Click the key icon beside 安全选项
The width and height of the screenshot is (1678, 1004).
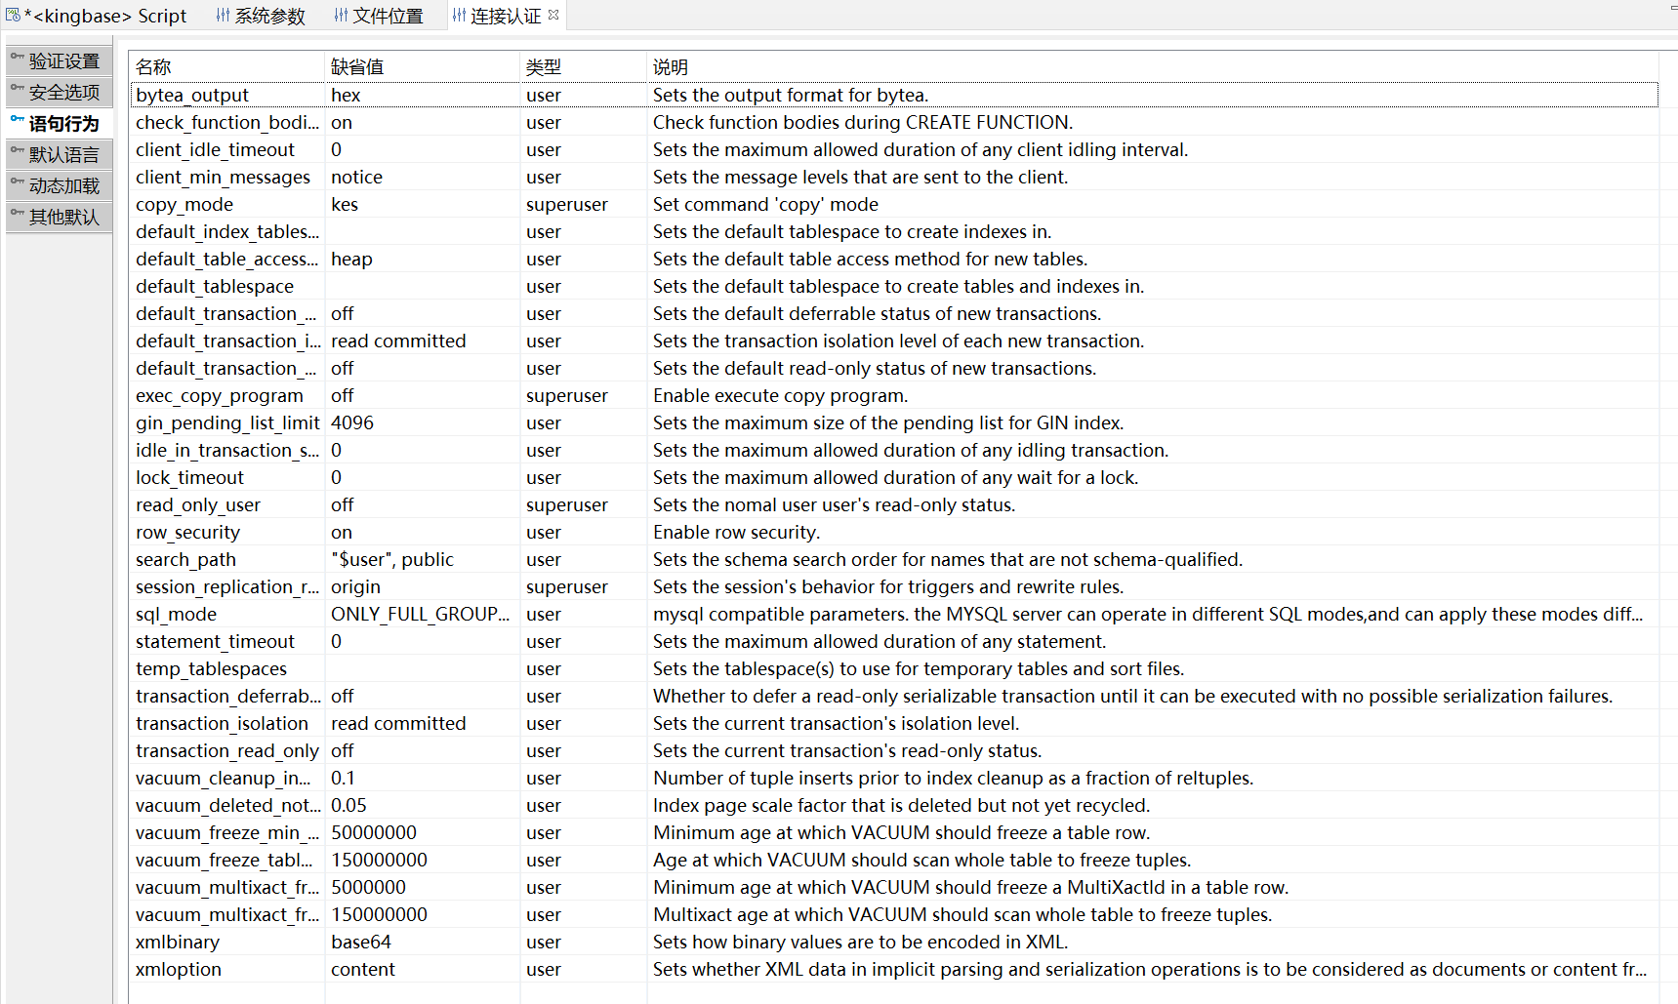tap(17, 91)
